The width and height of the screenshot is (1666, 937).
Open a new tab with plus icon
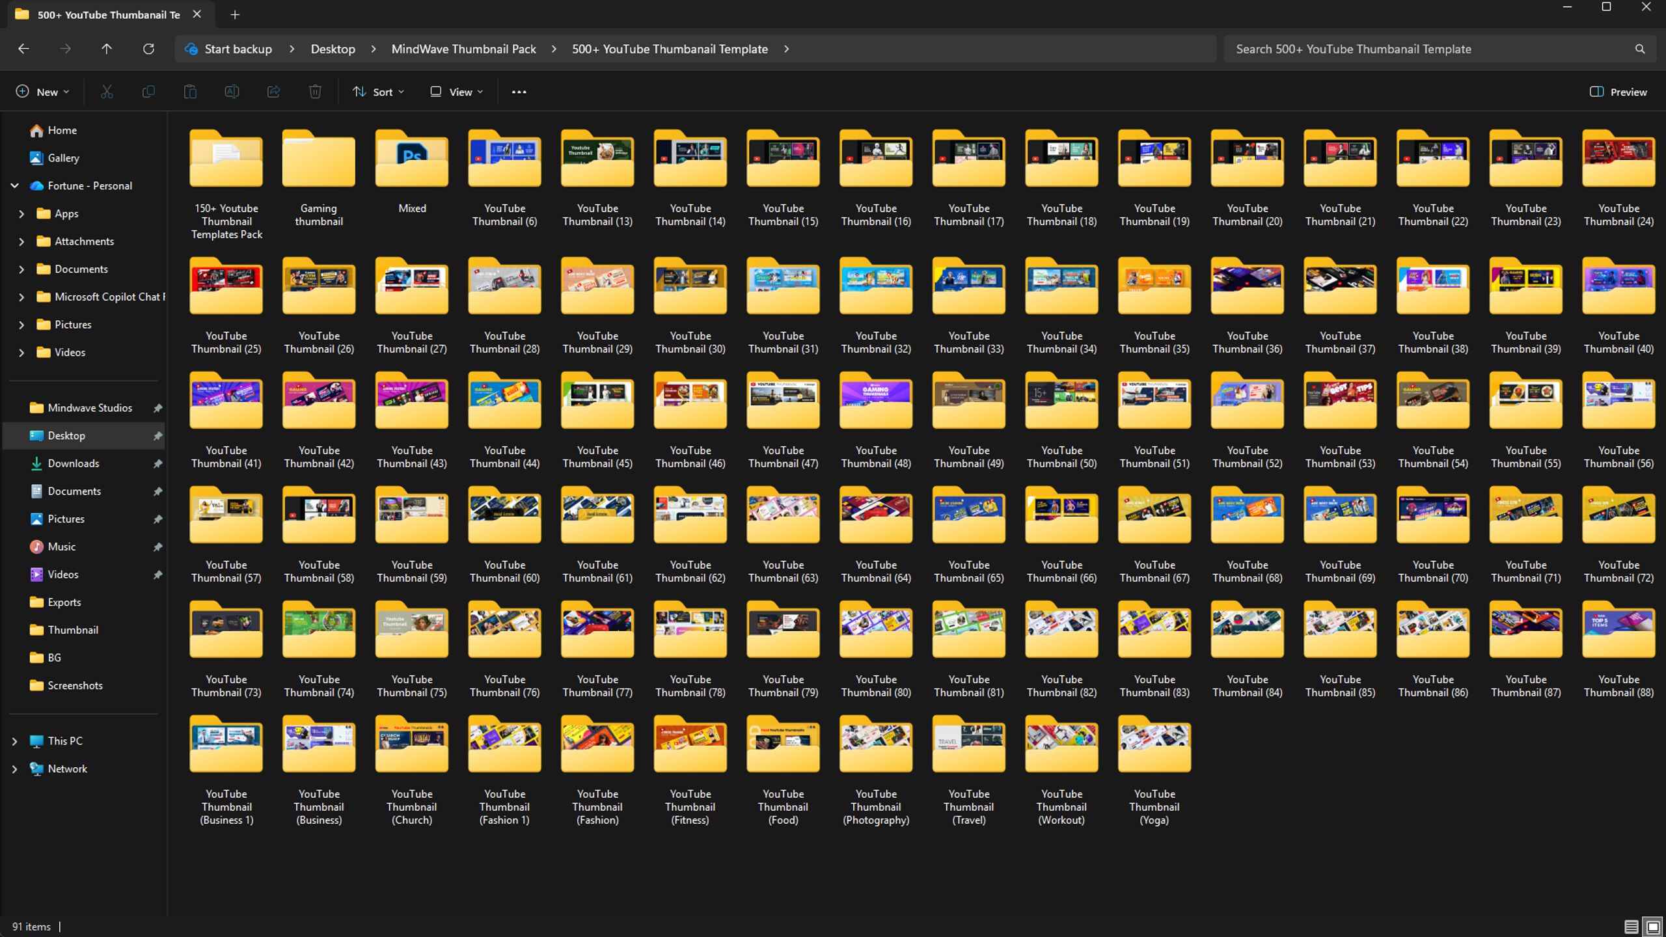[235, 14]
